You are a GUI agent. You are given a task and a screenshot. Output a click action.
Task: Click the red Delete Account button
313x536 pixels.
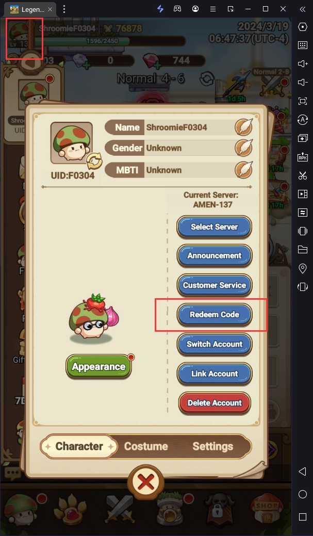[x=215, y=403]
